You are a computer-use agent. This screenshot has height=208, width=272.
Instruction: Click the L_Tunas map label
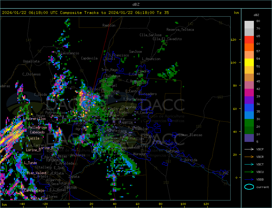pos(31,163)
